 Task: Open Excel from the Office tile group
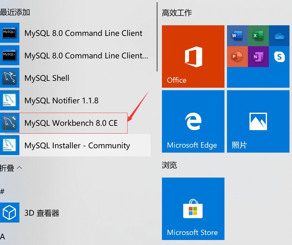(x=258, y=36)
